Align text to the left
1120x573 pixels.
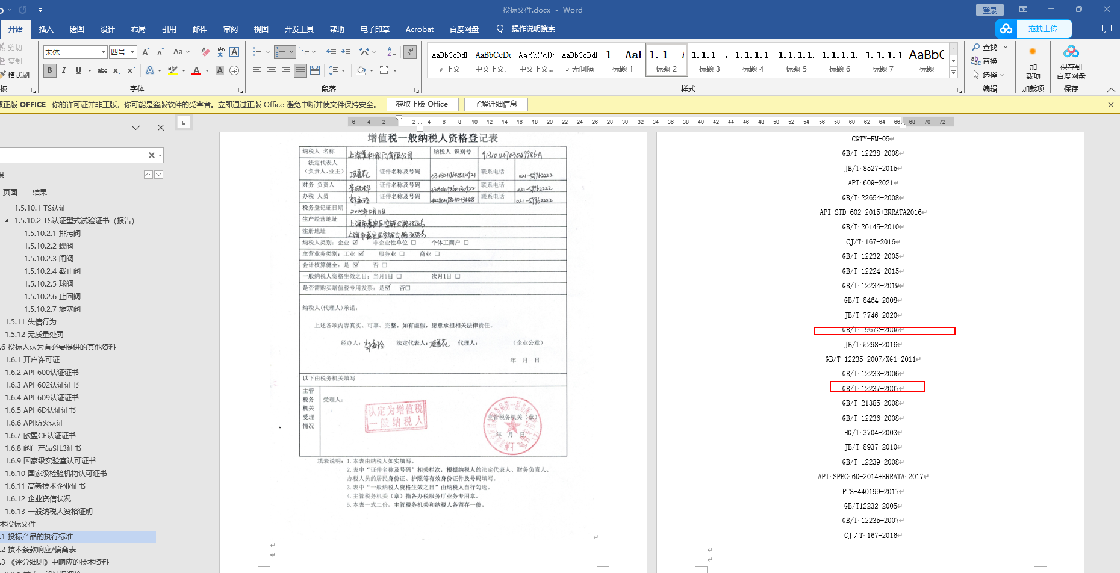(257, 70)
